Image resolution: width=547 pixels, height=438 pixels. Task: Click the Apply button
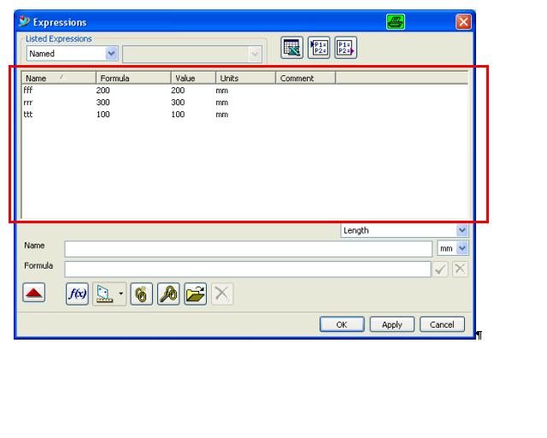392,324
